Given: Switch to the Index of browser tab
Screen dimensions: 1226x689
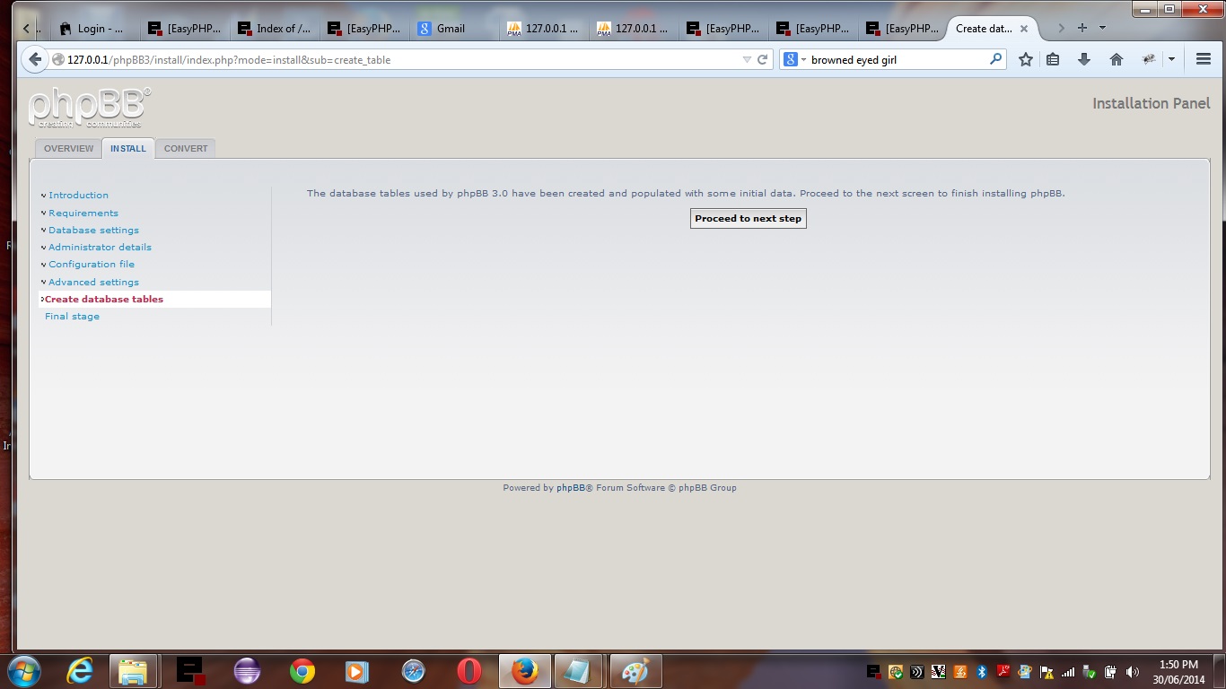Looking at the screenshot, I should (275, 29).
